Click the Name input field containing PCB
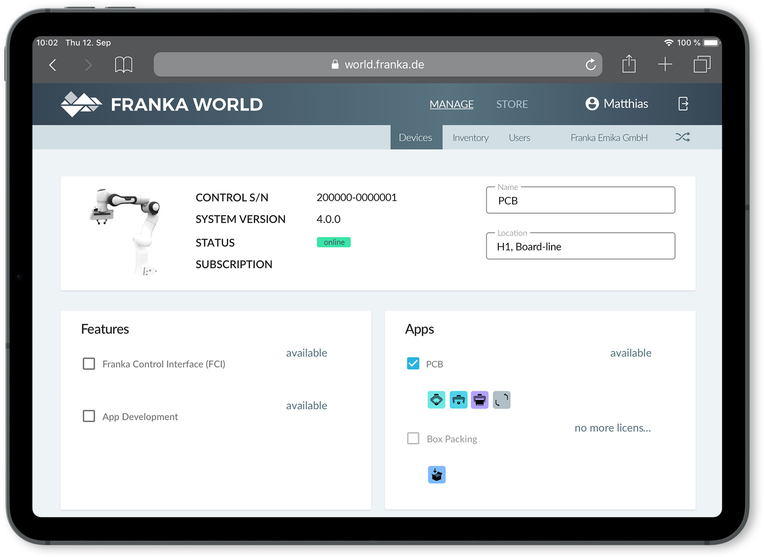The height and width of the screenshot is (557, 764). (x=580, y=200)
